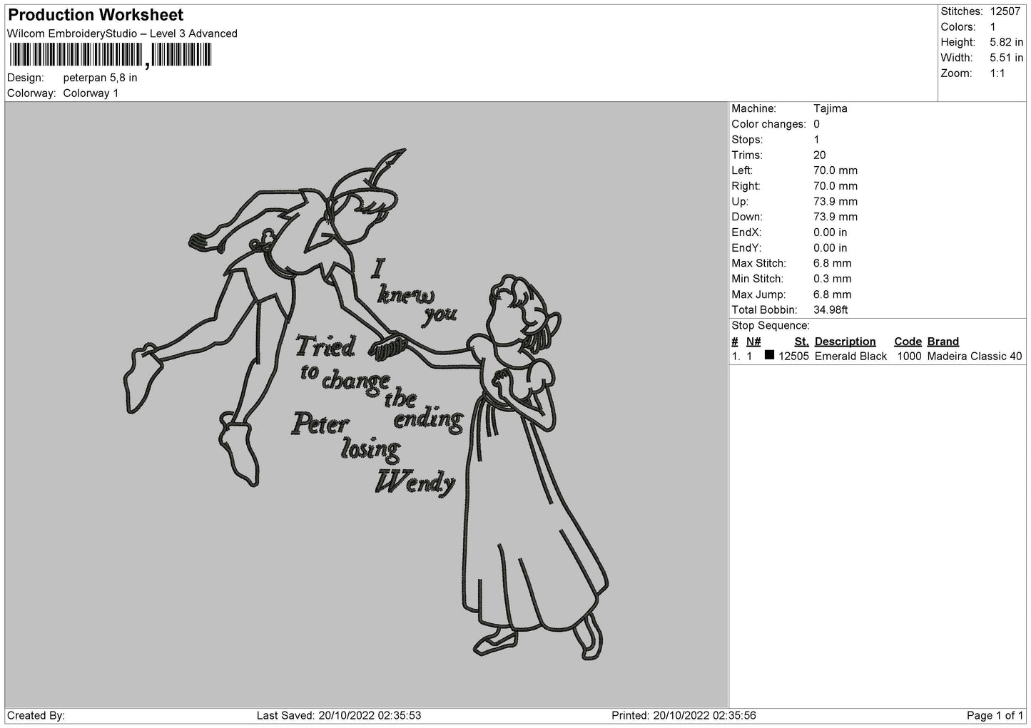
Task: Click the 'Stop Sequence:' label
Action: click(x=771, y=326)
